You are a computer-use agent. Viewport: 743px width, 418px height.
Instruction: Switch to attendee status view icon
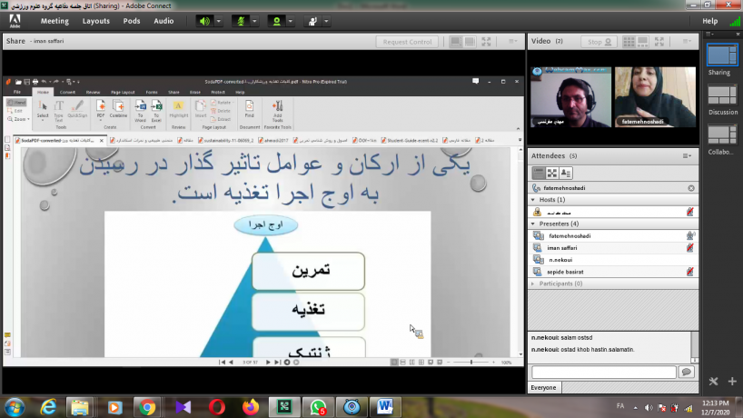[x=566, y=173]
